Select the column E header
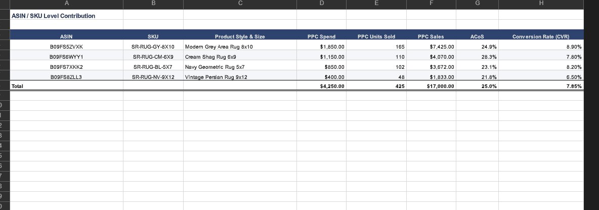This screenshot has height=210, width=599. click(376, 4)
